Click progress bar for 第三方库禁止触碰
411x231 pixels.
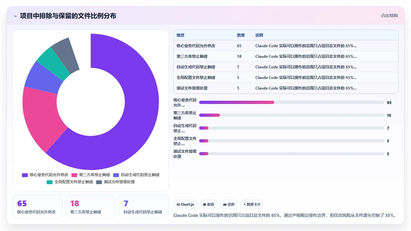(292, 115)
